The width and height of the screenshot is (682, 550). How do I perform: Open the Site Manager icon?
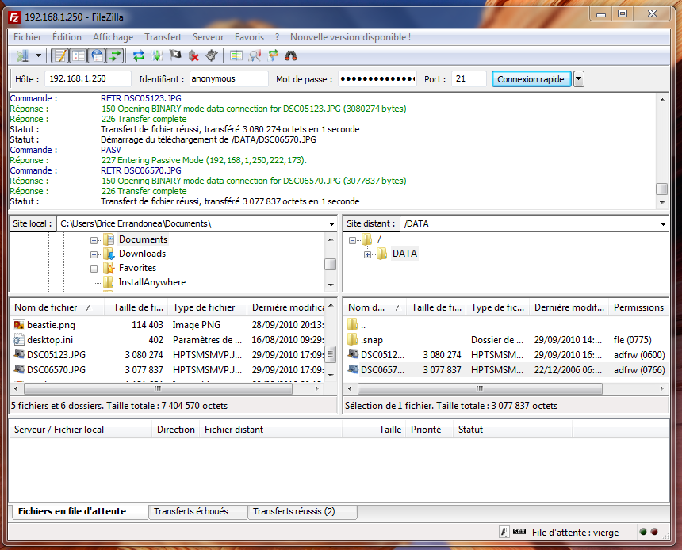pyautogui.click(x=22, y=55)
